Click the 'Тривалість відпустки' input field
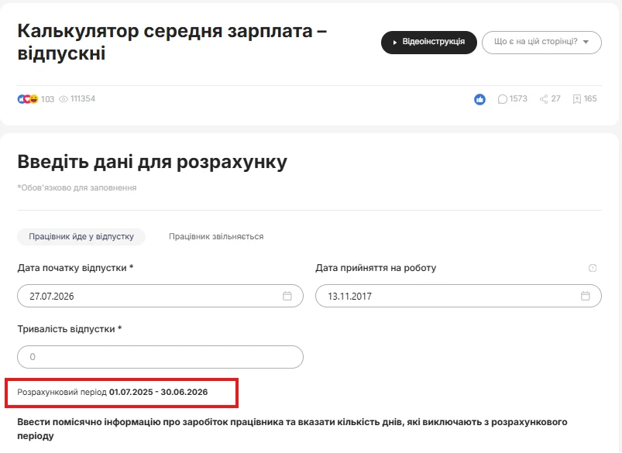This screenshot has height=453, width=622. [160, 357]
